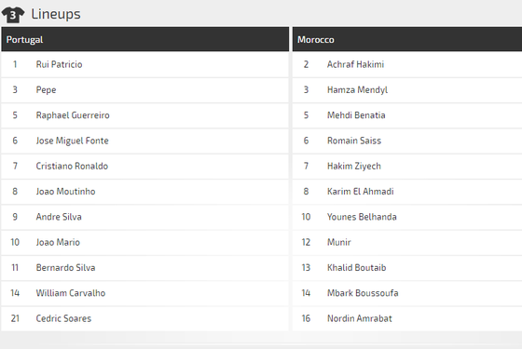Open Achraf Hakimi player link

pyautogui.click(x=355, y=64)
